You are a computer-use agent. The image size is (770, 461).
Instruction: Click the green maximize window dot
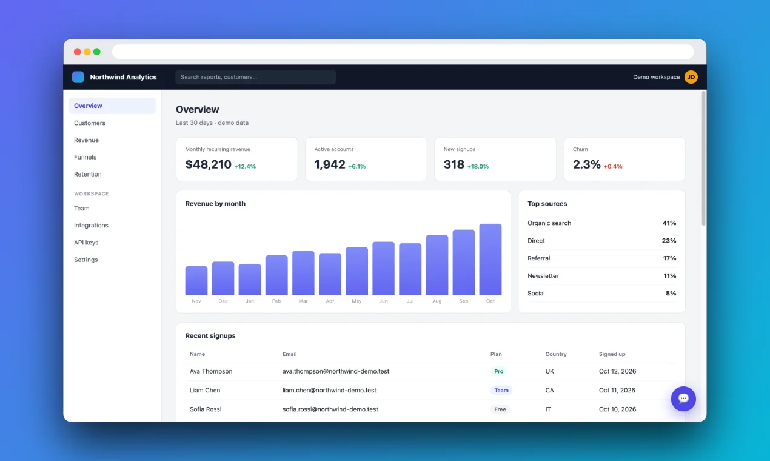pyautogui.click(x=97, y=52)
